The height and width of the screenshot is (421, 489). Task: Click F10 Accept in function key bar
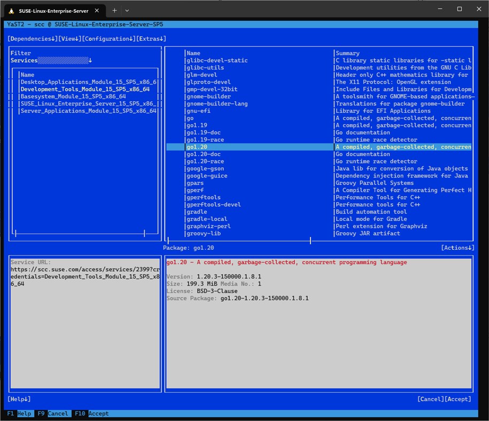click(x=91, y=414)
